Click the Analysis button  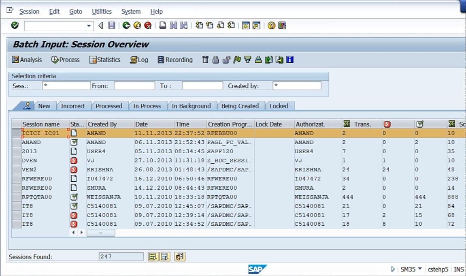(x=27, y=60)
